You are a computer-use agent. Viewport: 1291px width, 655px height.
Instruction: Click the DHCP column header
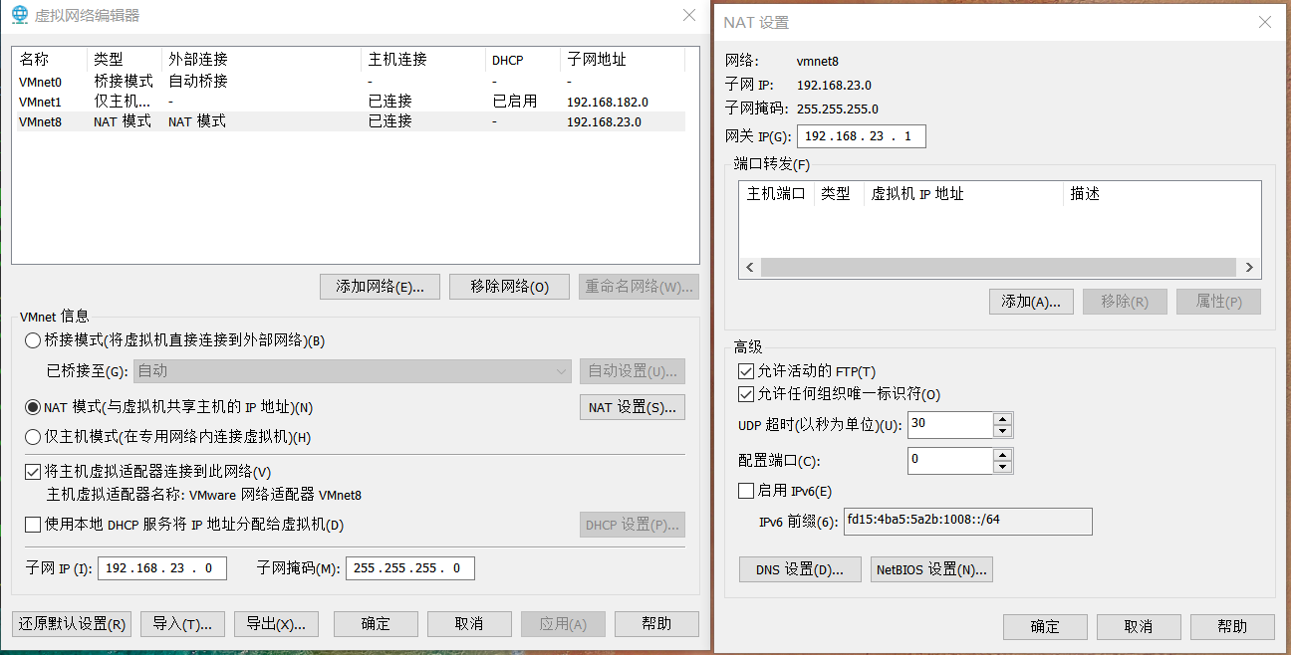point(522,60)
